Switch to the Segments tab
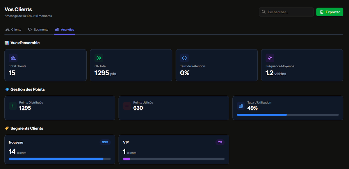This screenshot has width=349, height=169. tap(38, 30)
